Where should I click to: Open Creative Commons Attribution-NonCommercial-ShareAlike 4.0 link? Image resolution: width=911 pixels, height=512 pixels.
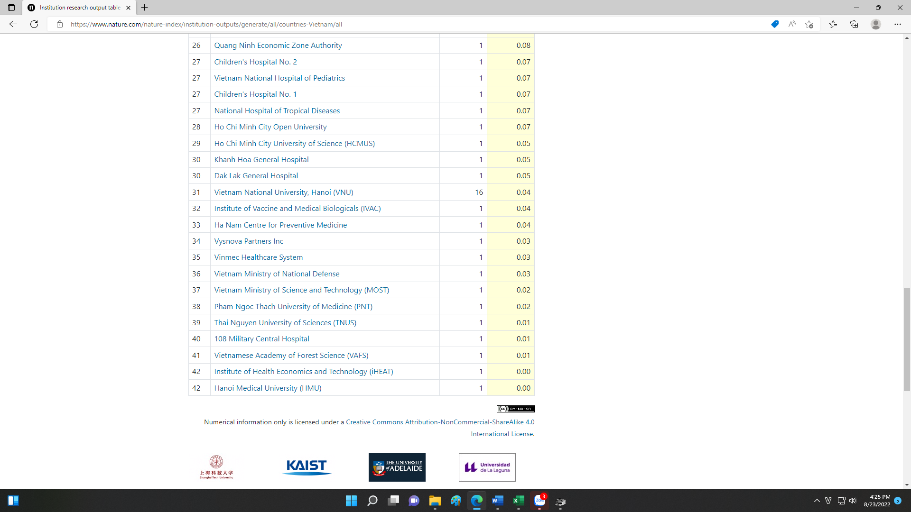coord(440,422)
